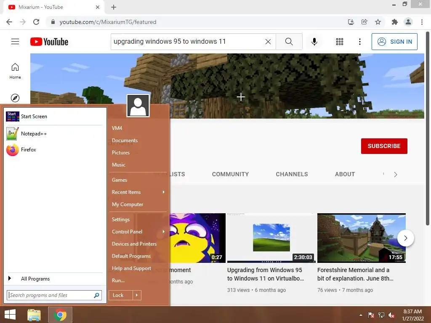431x323 pixels.
Task: Subscribe to the Mixarium channel
Action: [384, 146]
